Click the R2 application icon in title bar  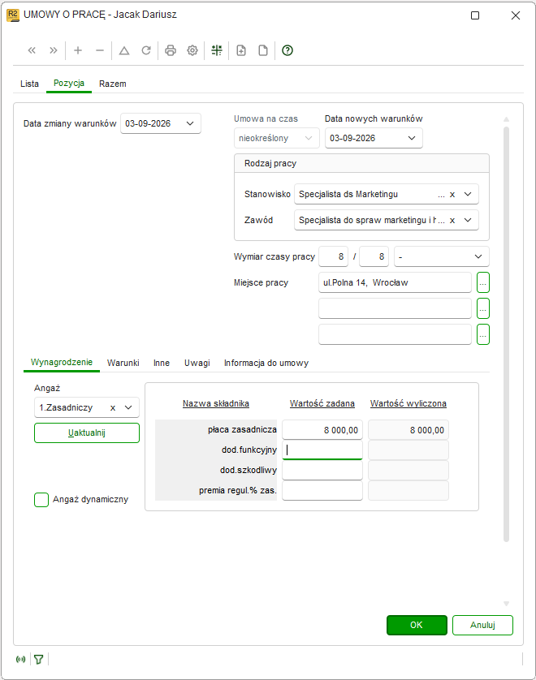(13, 15)
